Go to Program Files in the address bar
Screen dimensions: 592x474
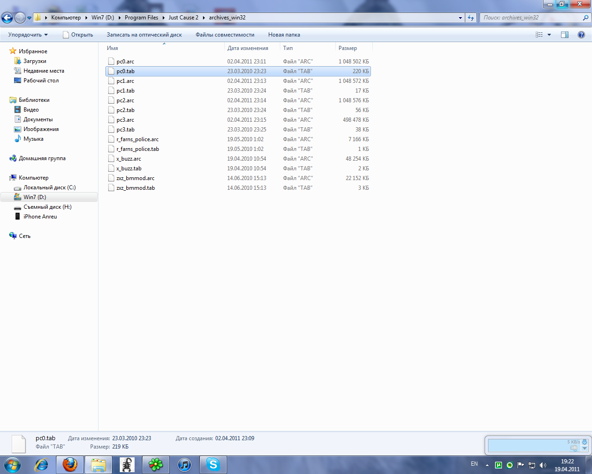click(142, 18)
